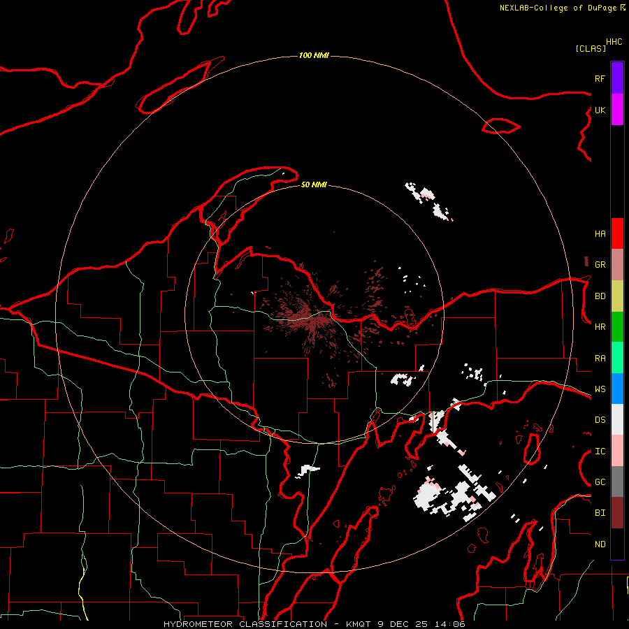Viewport: 629px width, 629px height.
Task: Click the HA red legend swatch
Action: (x=617, y=233)
